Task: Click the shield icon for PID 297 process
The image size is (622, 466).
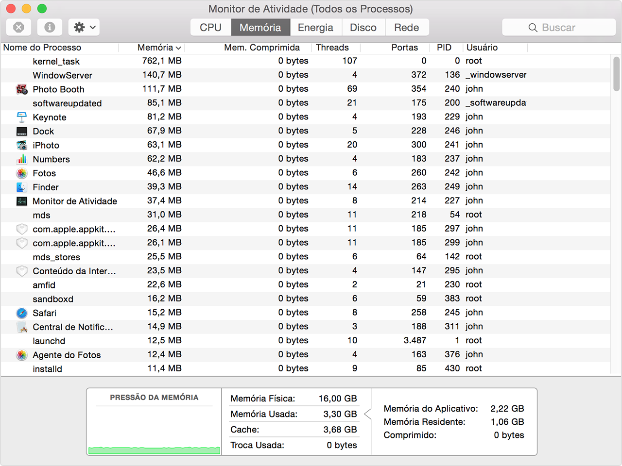Action: [22, 229]
